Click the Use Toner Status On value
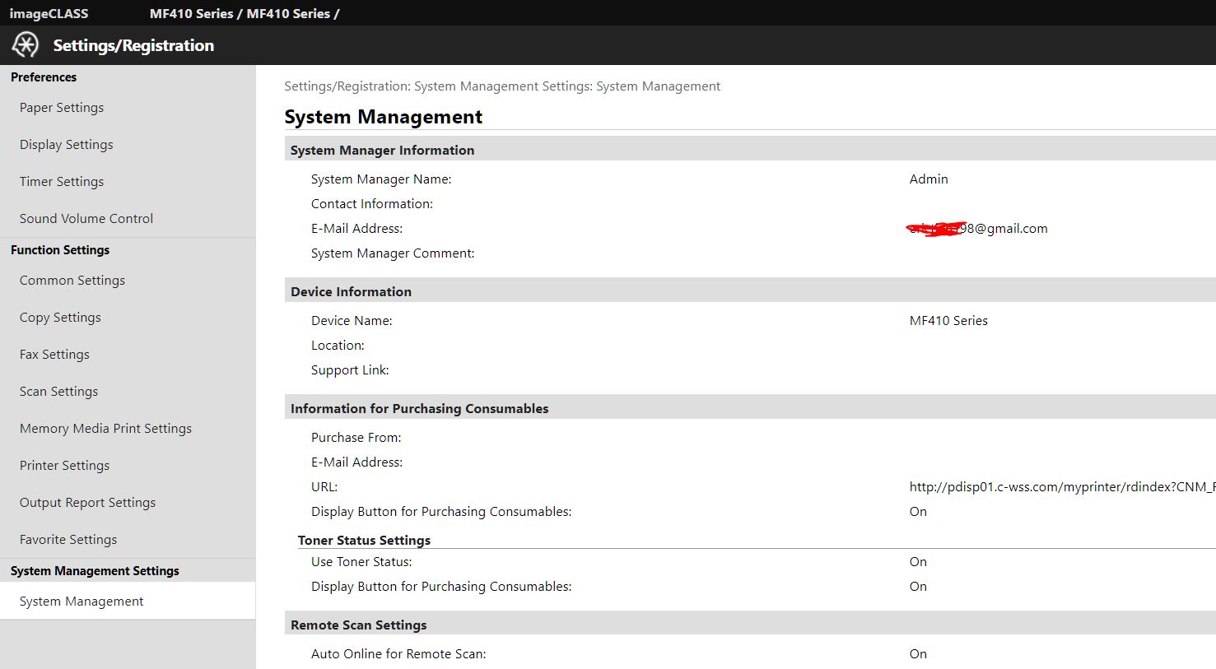The height and width of the screenshot is (669, 1216). coord(918,562)
